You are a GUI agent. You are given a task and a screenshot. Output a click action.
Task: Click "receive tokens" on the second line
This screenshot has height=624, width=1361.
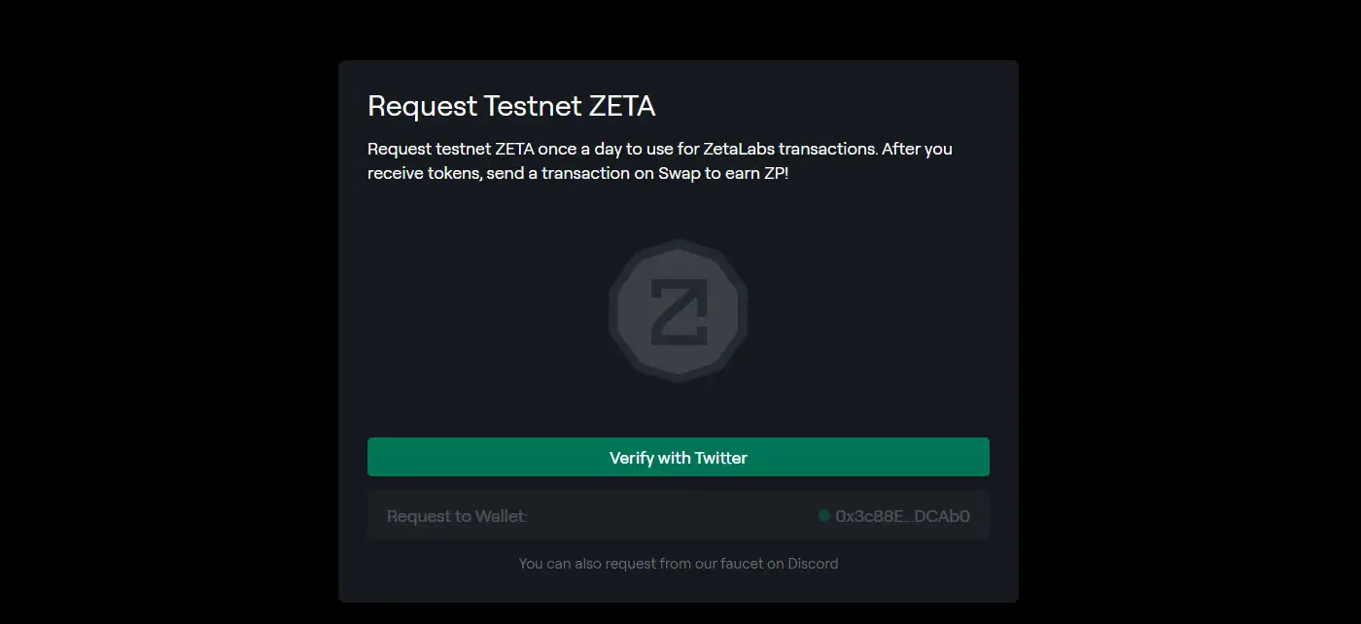pos(415,173)
